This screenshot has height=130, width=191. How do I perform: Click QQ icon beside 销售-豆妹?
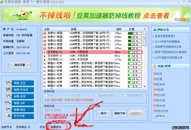[x=9, y=96]
